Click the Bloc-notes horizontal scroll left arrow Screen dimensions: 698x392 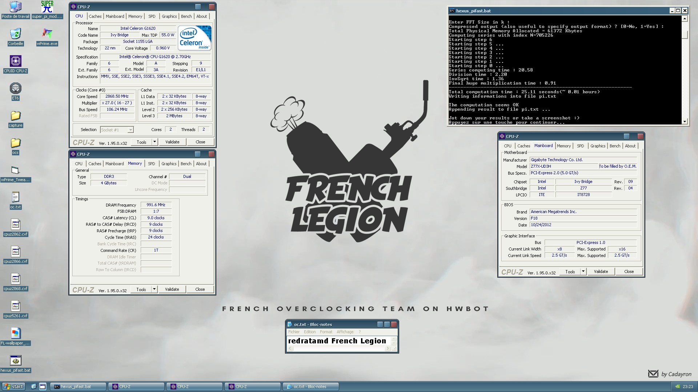tap(290, 348)
